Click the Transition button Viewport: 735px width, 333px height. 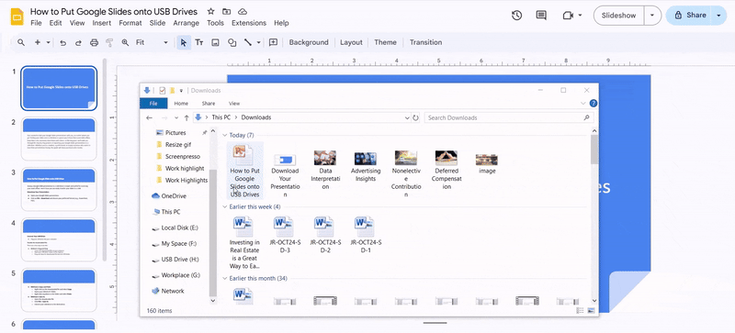[425, 42]
